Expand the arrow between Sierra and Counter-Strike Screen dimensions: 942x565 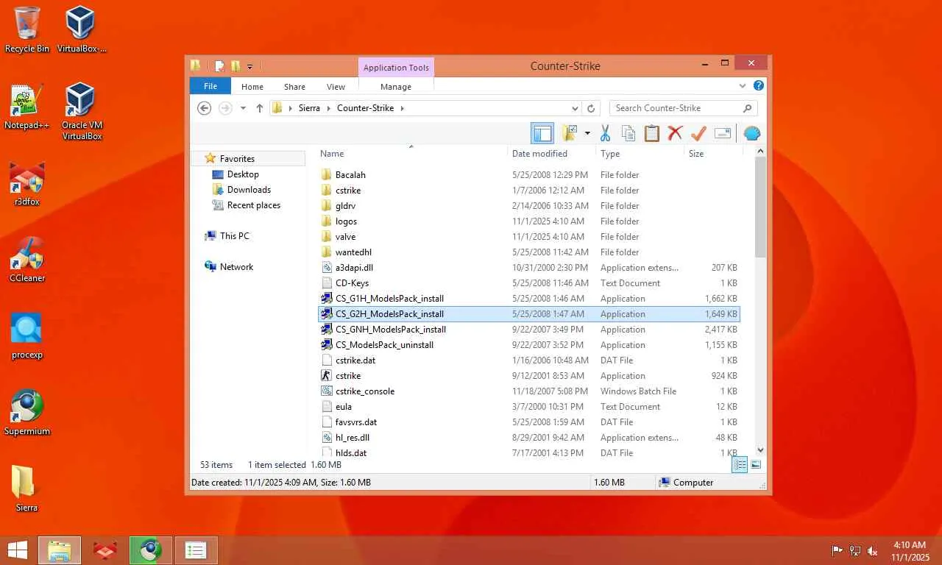tap(328, 108)
